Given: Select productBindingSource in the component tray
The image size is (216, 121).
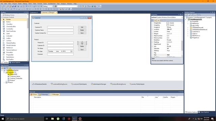Looking at the screenshot, I should [118, 84].
